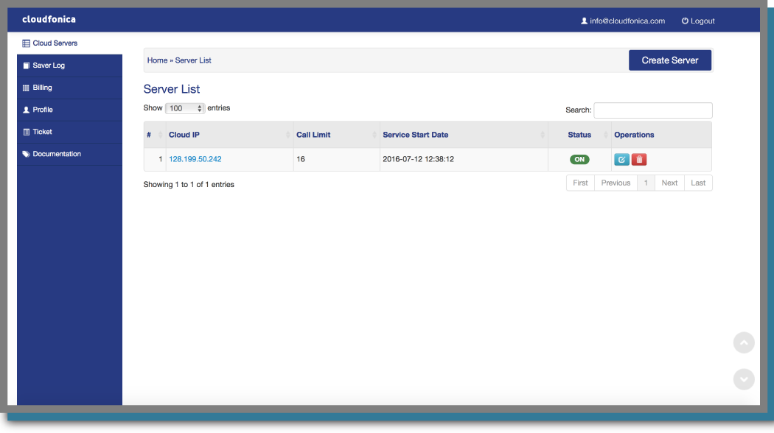Click the Last pagination button
The width and height of the screenshot is (774, 433).
(x=698, y=183)
